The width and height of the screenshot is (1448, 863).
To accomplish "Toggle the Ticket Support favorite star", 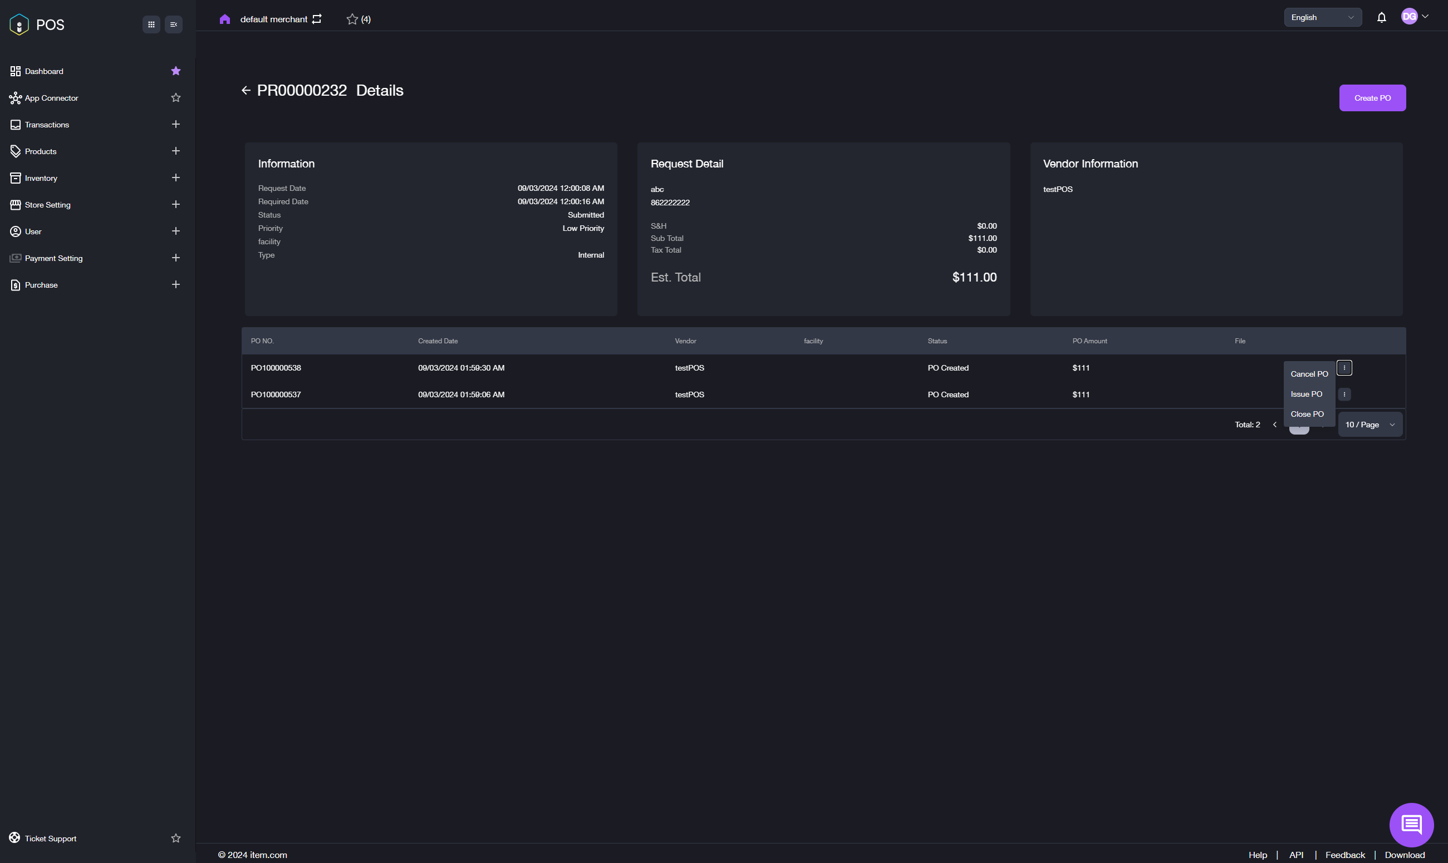I will (x=176, y=838).
